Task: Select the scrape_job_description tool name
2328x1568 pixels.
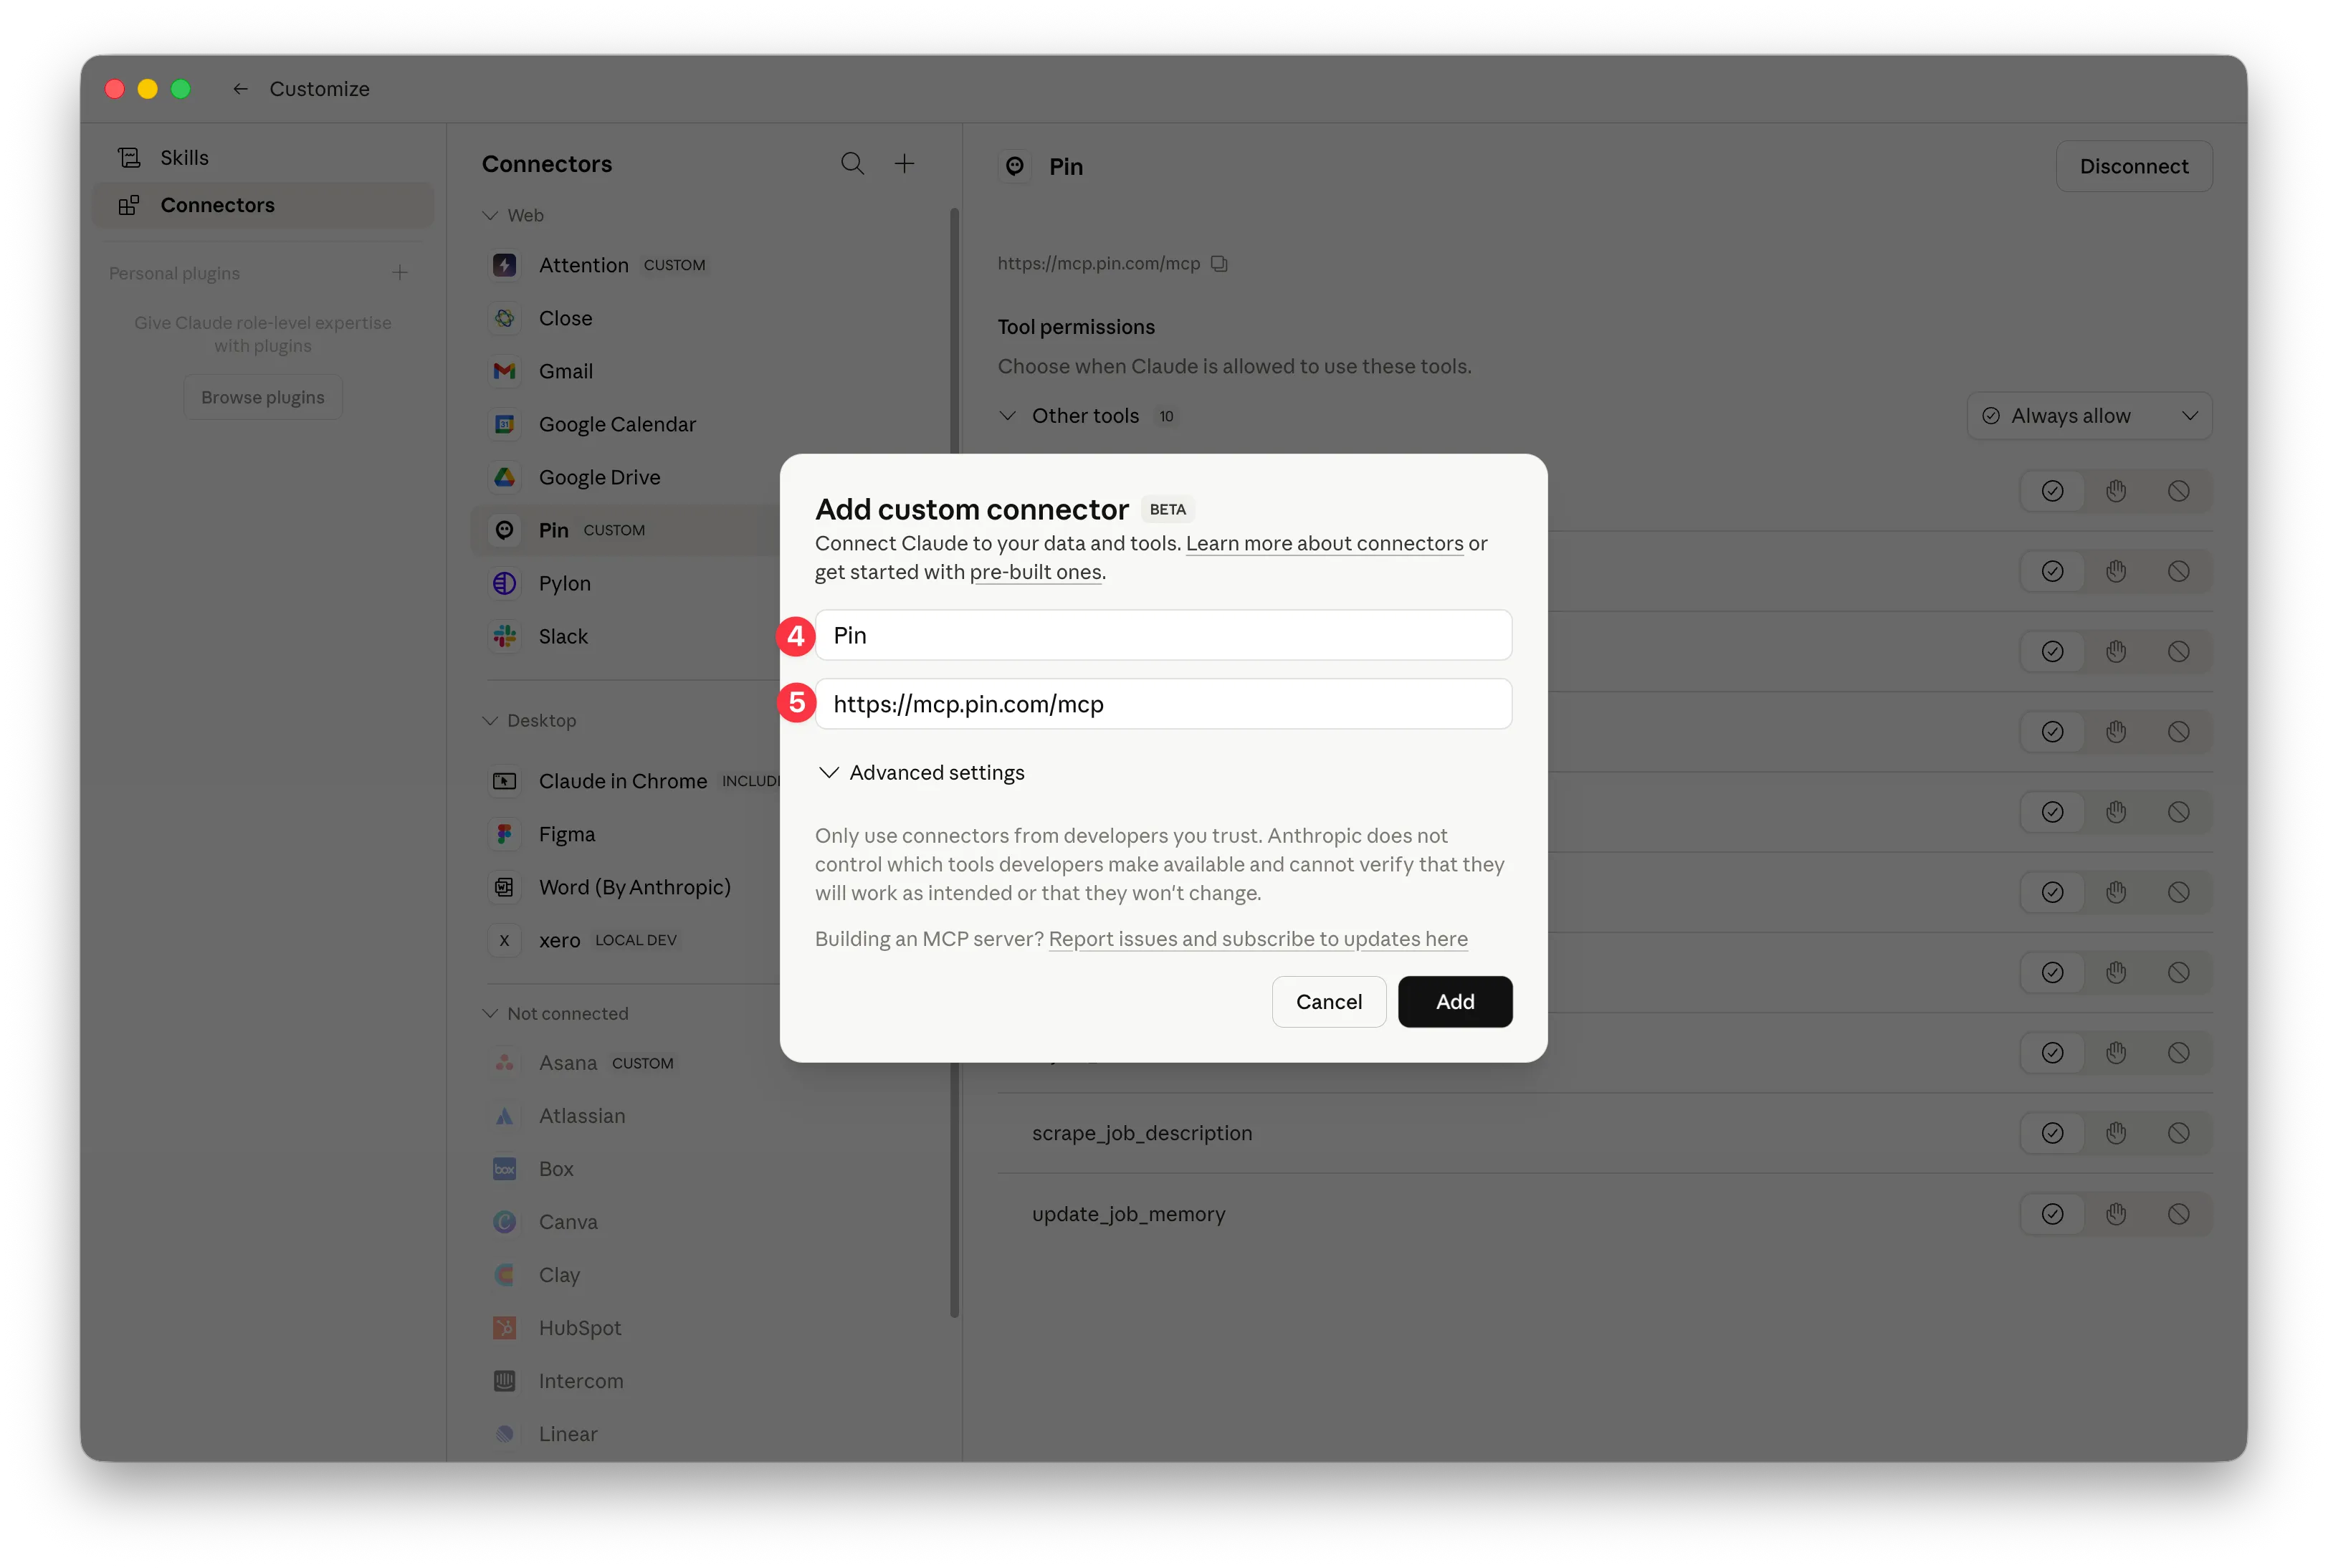Action: [1142, 1133]
